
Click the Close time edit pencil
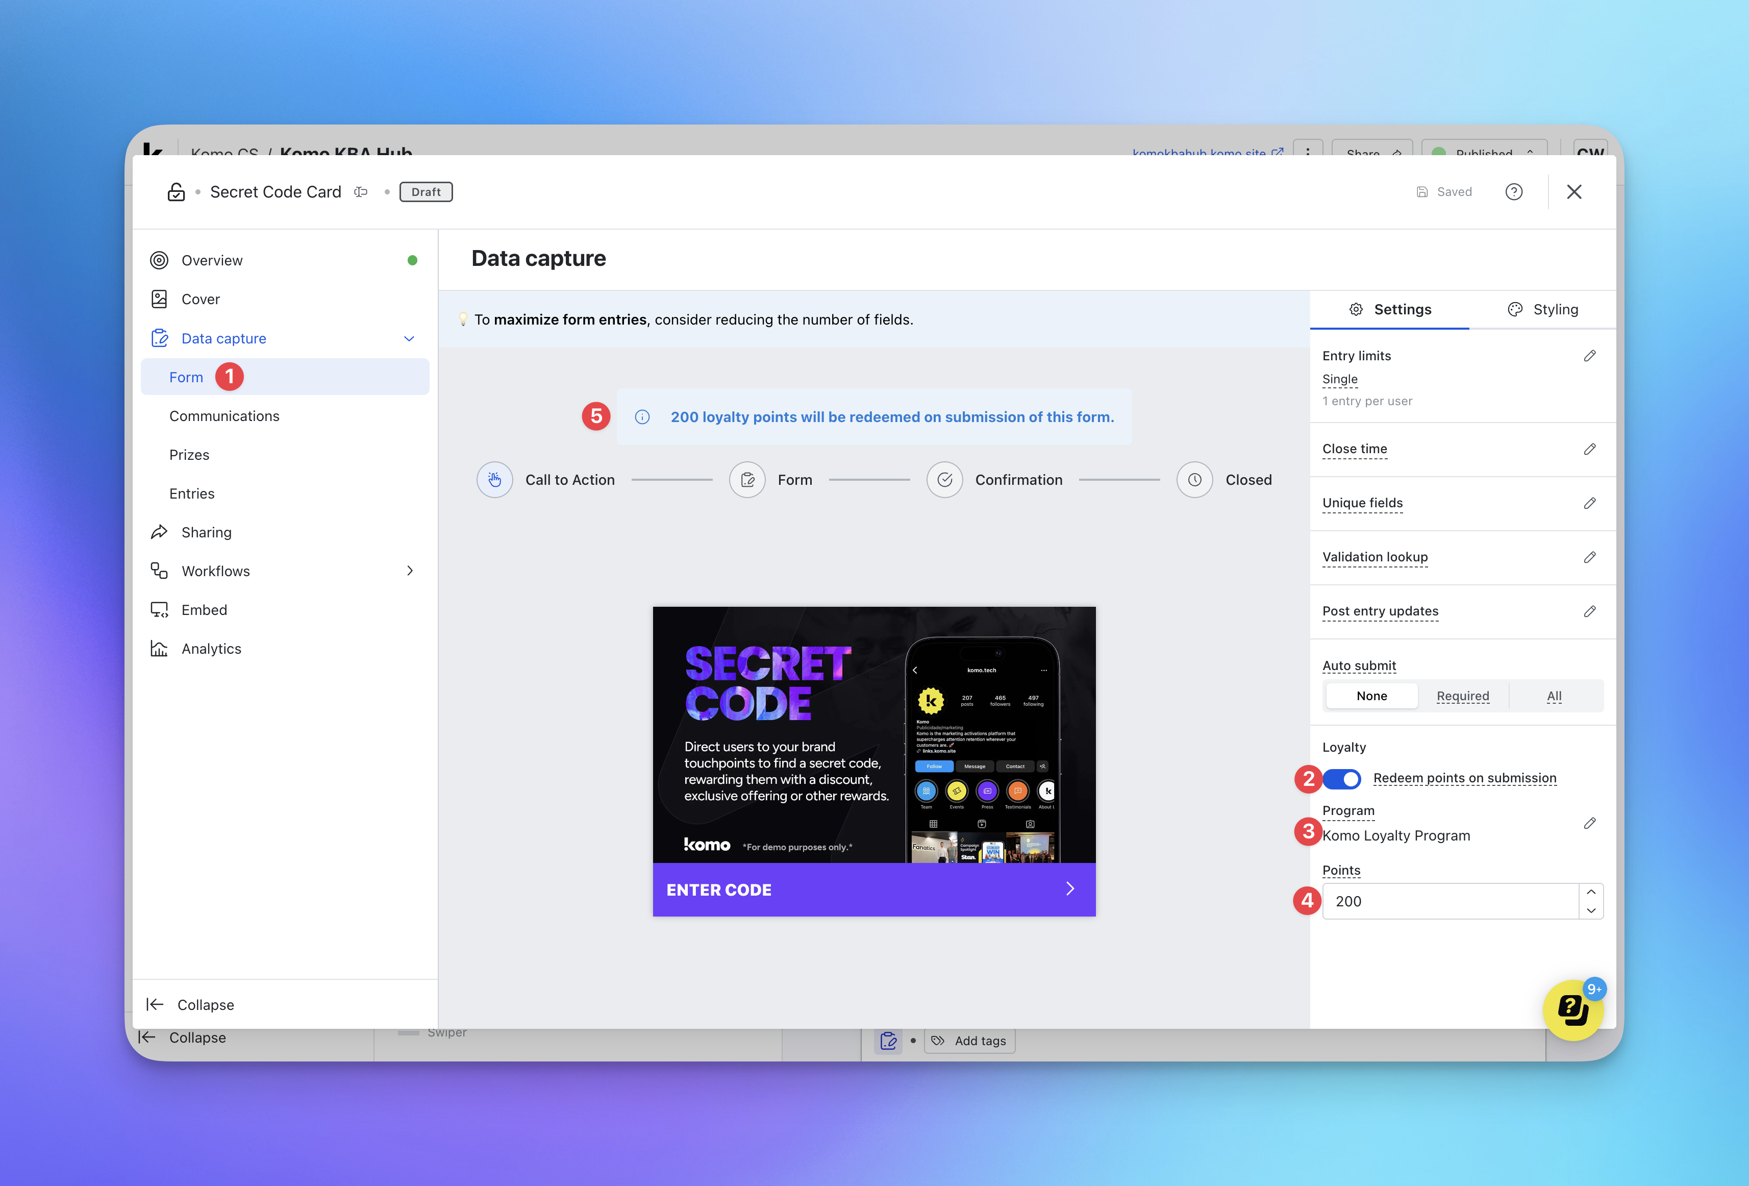(1589, 449)
